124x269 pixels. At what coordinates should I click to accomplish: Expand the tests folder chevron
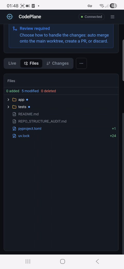pyautogui.click(x=8, y=107)
